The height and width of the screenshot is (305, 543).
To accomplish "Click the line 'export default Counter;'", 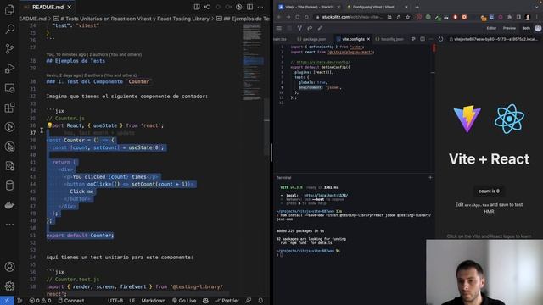I will (x=80, y=236).
